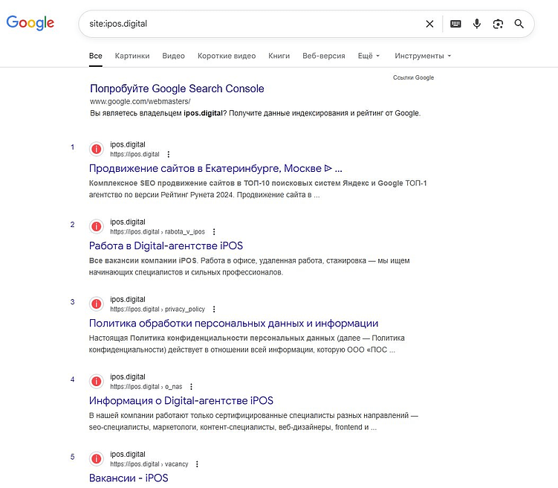Switch to the Видео tab
The image size is (558, 488).
[x=173, y=56]
